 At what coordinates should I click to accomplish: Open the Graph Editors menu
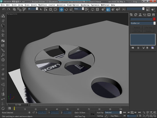pyautogui.click(x=73, y=5)
